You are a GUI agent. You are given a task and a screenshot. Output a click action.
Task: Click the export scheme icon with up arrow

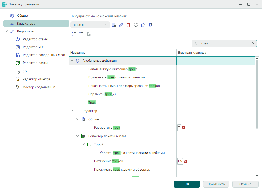coord(150,25)
